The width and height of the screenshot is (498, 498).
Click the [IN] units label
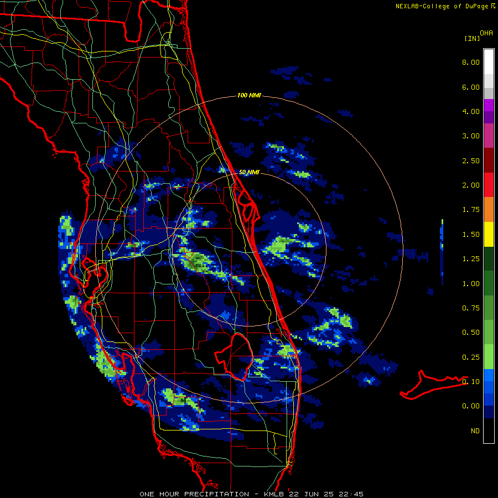coord(472,38)
